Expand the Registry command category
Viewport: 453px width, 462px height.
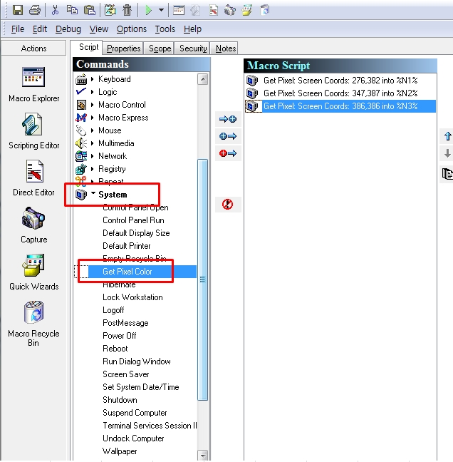click(x=93, y=169)
